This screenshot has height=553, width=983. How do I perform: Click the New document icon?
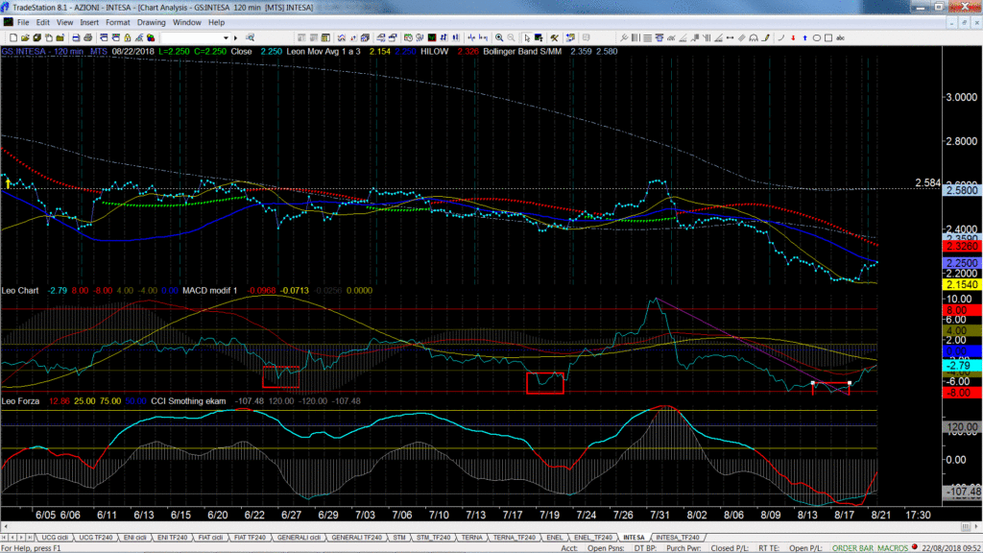(x=13, y=38)
